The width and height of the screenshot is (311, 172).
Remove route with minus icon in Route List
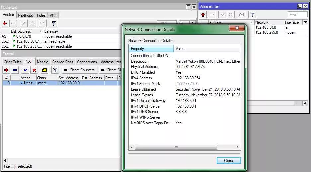tap(13, 23)
